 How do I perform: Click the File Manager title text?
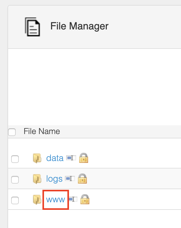point(79,26)
